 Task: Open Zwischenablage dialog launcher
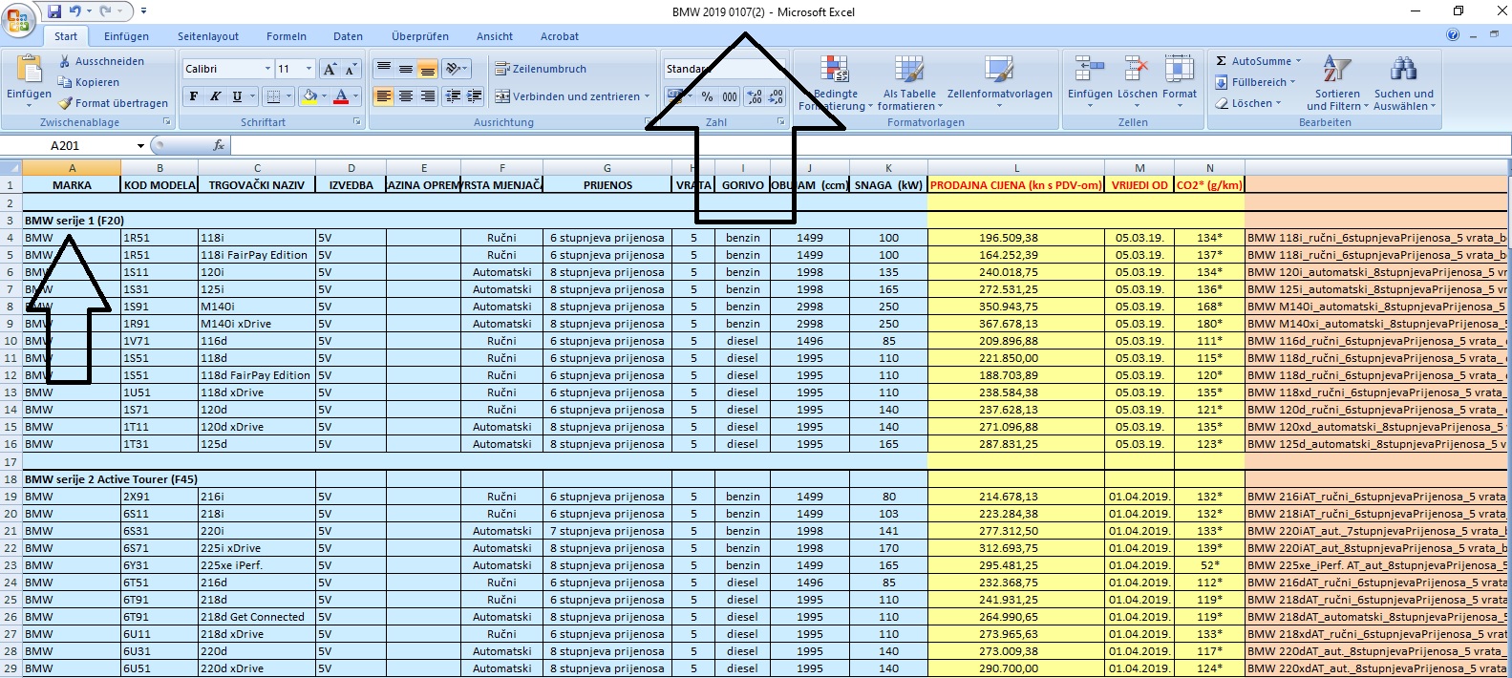tap(167, 122)
